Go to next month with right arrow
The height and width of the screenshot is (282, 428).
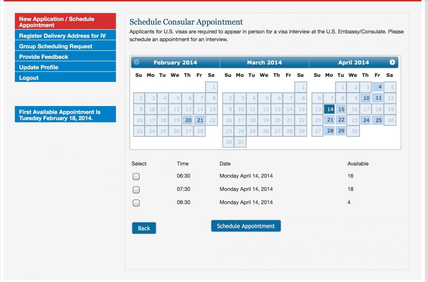coord(392,62)
